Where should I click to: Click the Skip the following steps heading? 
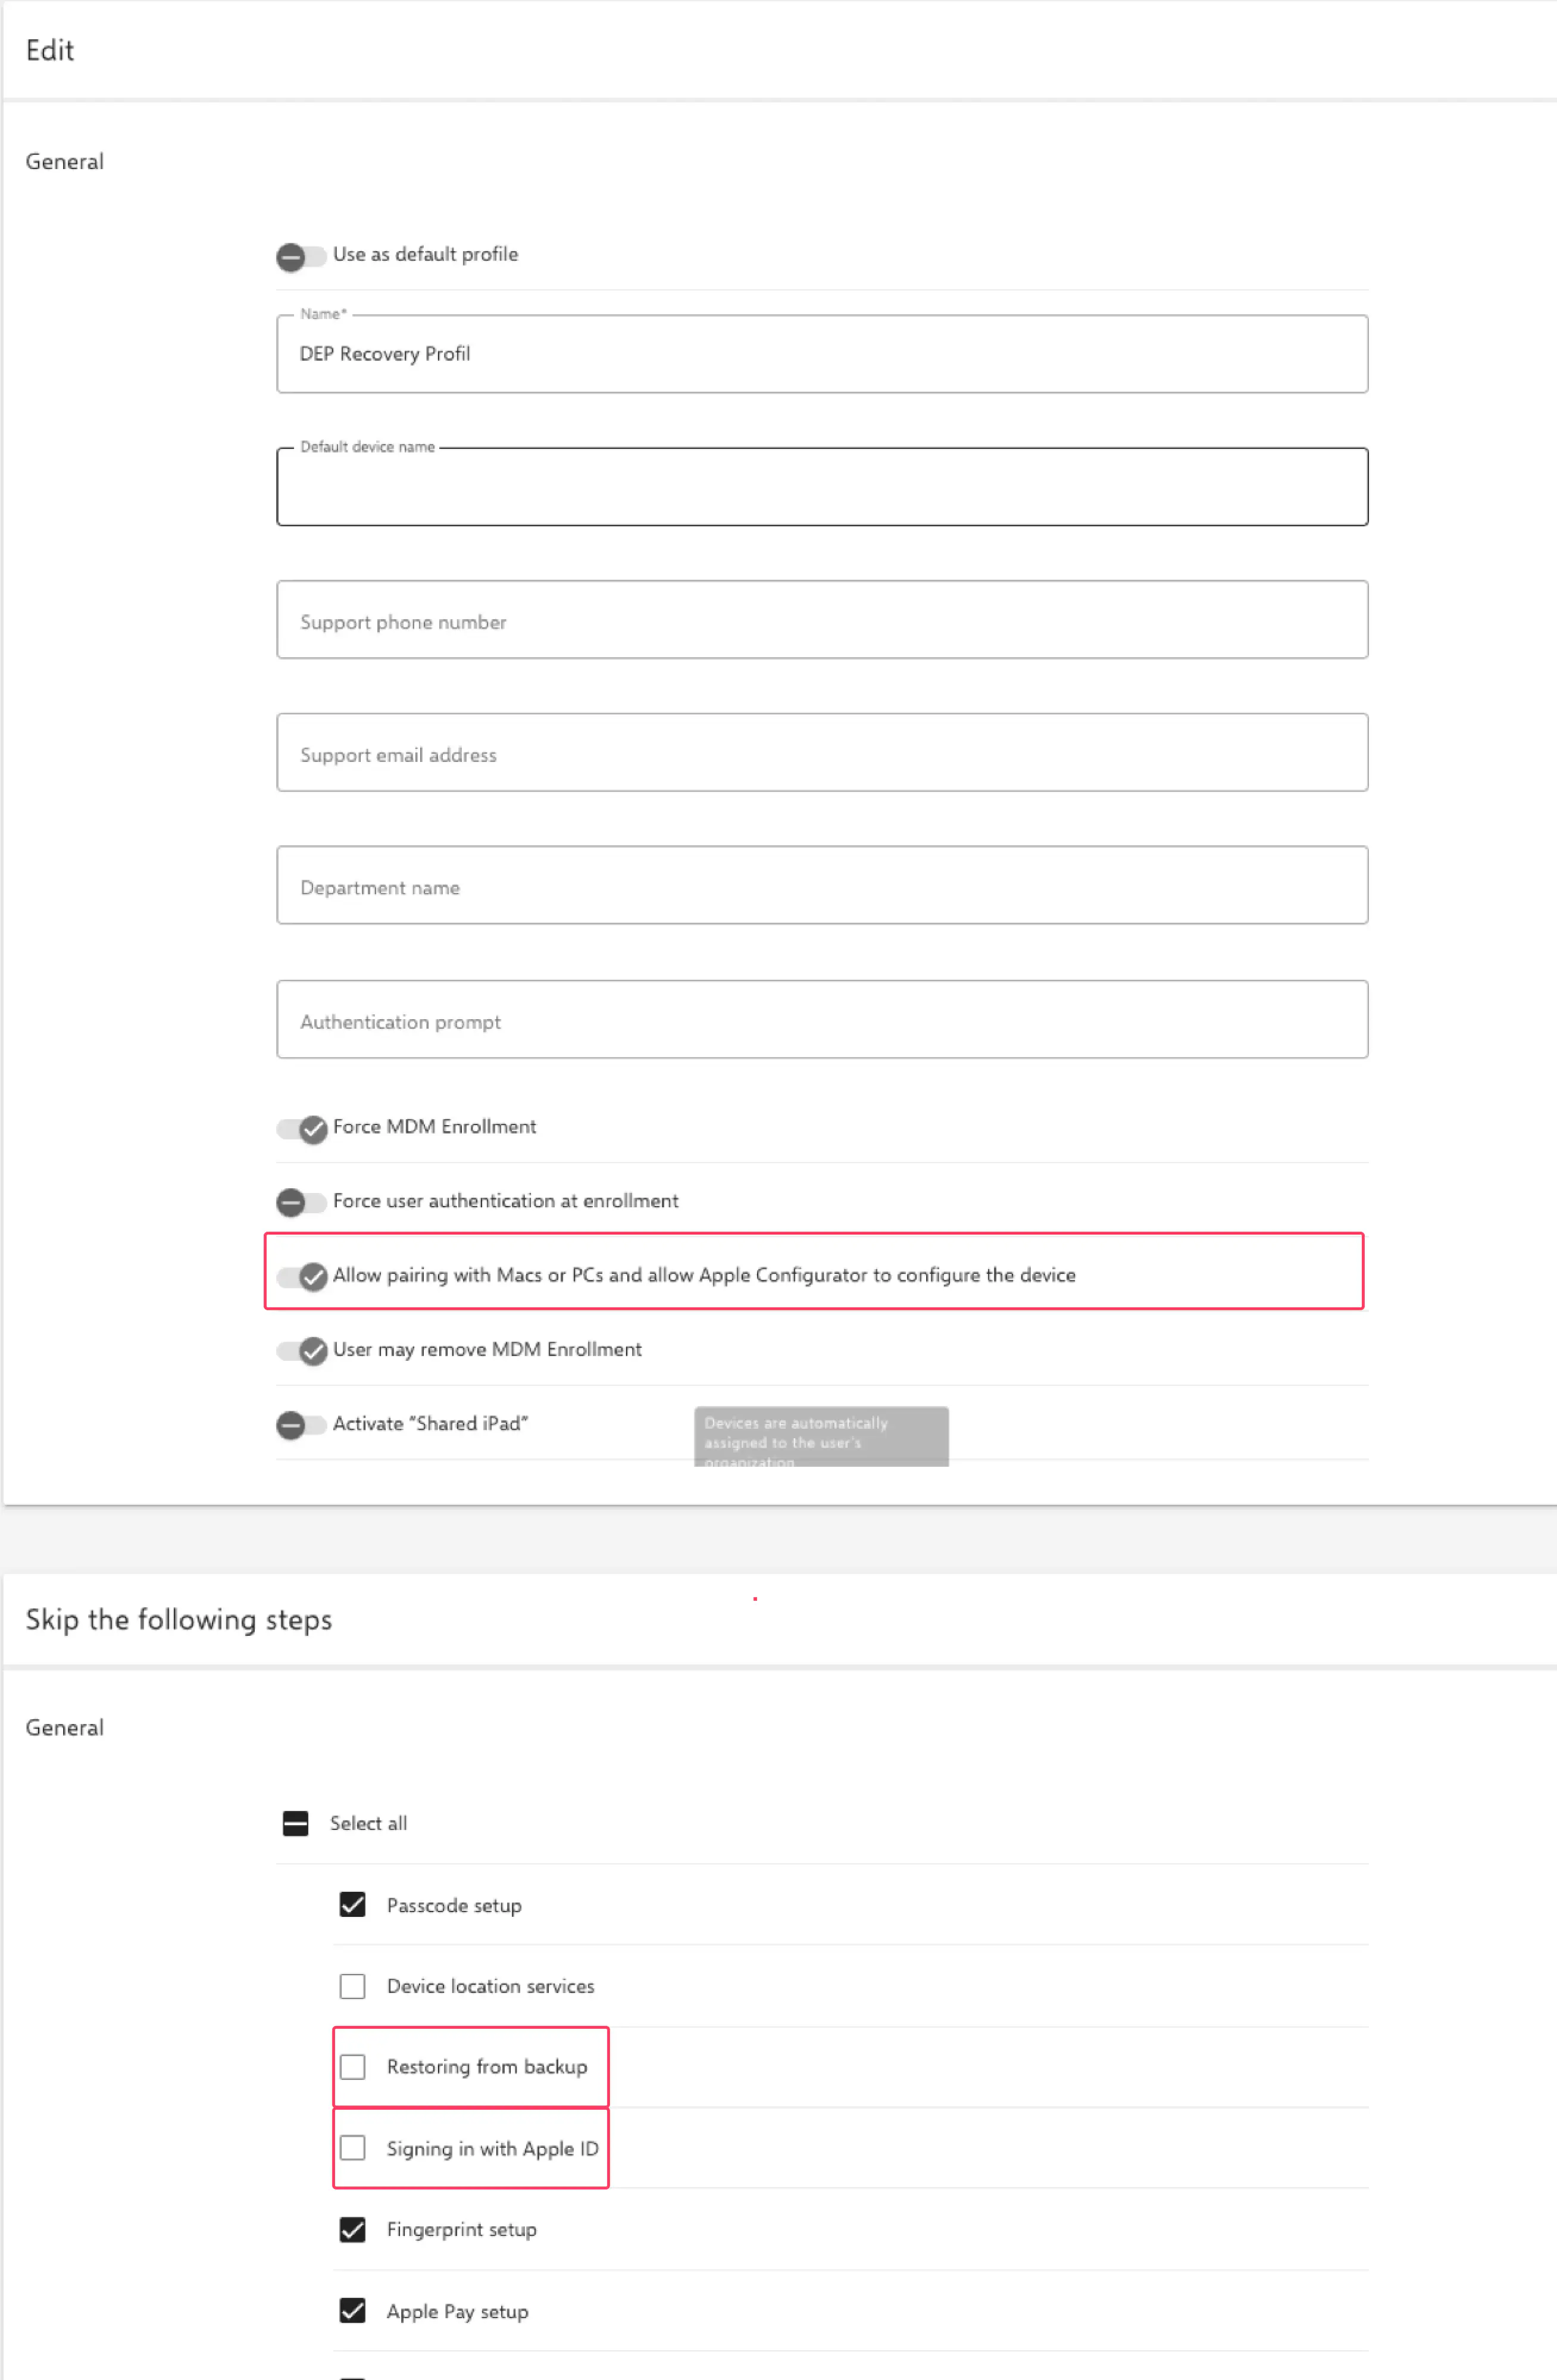[x=178, y=1619]
